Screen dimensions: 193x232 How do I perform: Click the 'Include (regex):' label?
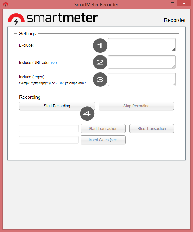tap(32, 77)
